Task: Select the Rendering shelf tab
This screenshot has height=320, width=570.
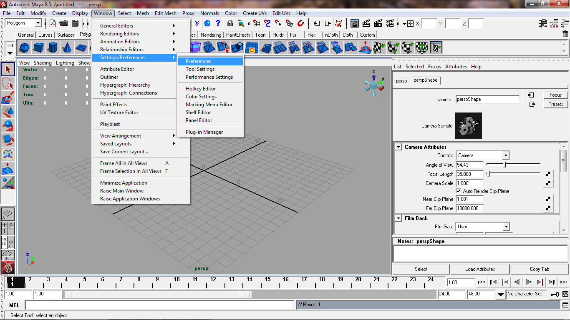Action: pos(211,35)
